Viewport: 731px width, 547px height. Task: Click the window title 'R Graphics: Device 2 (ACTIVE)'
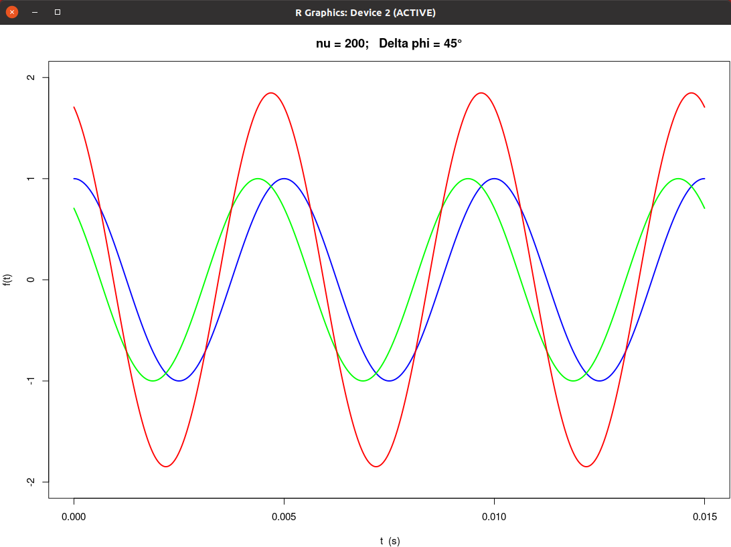[x=365, y=13]
